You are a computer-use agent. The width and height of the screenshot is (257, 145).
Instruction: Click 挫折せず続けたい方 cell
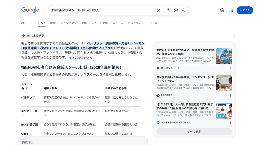coord(117,111)
